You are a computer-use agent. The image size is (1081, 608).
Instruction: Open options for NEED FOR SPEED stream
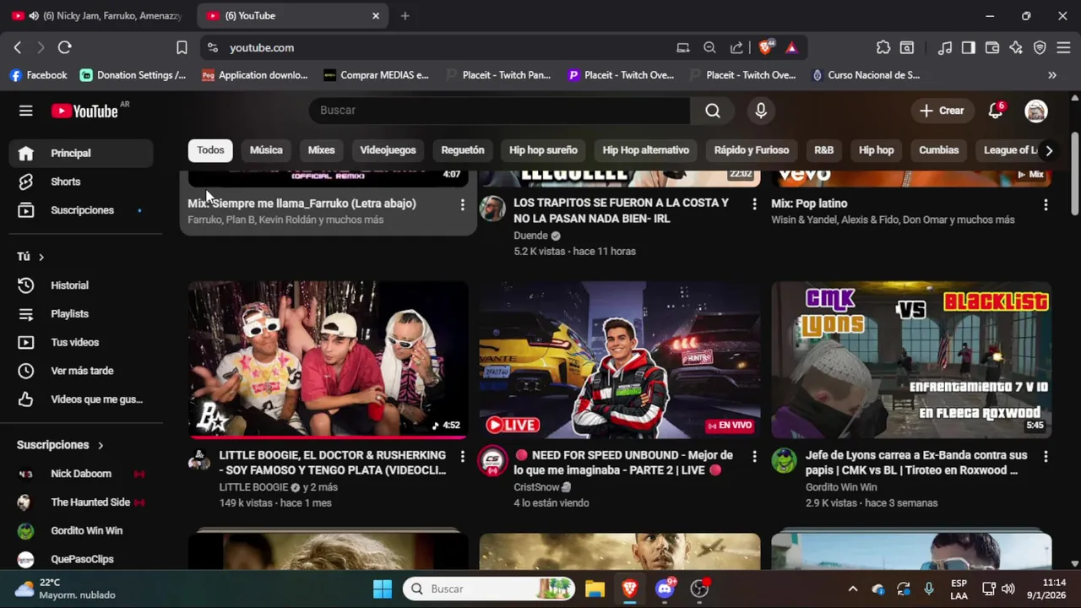pyautogui.click(x=754, y=456)
